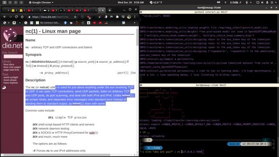Open the Chrome extensions puzzle icon
Viewport: 279px width, 157px height.
[x=117, y=17]
